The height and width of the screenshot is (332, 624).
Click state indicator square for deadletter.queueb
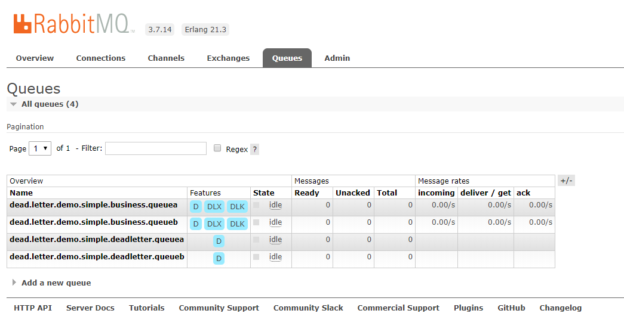click(256, 257)
